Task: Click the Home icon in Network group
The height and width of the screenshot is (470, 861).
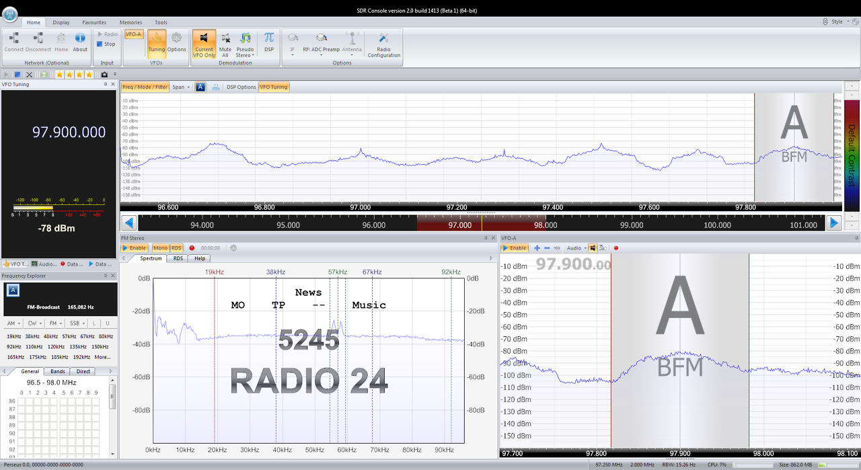Action: (x=61, y=42)
